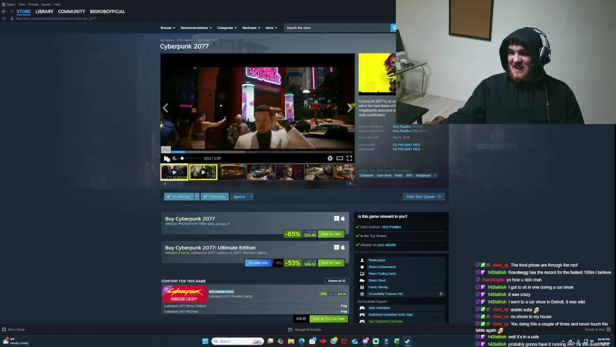Toggle the Following checkbox button

pos(214,196)
